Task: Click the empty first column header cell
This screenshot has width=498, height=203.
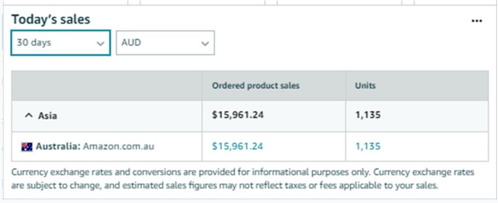Action: (107, 86)
